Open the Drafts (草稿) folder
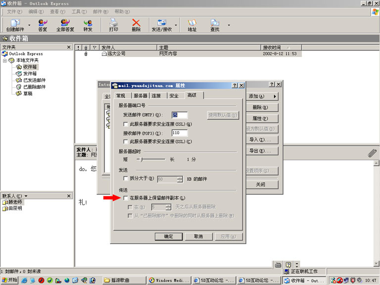 28,94
